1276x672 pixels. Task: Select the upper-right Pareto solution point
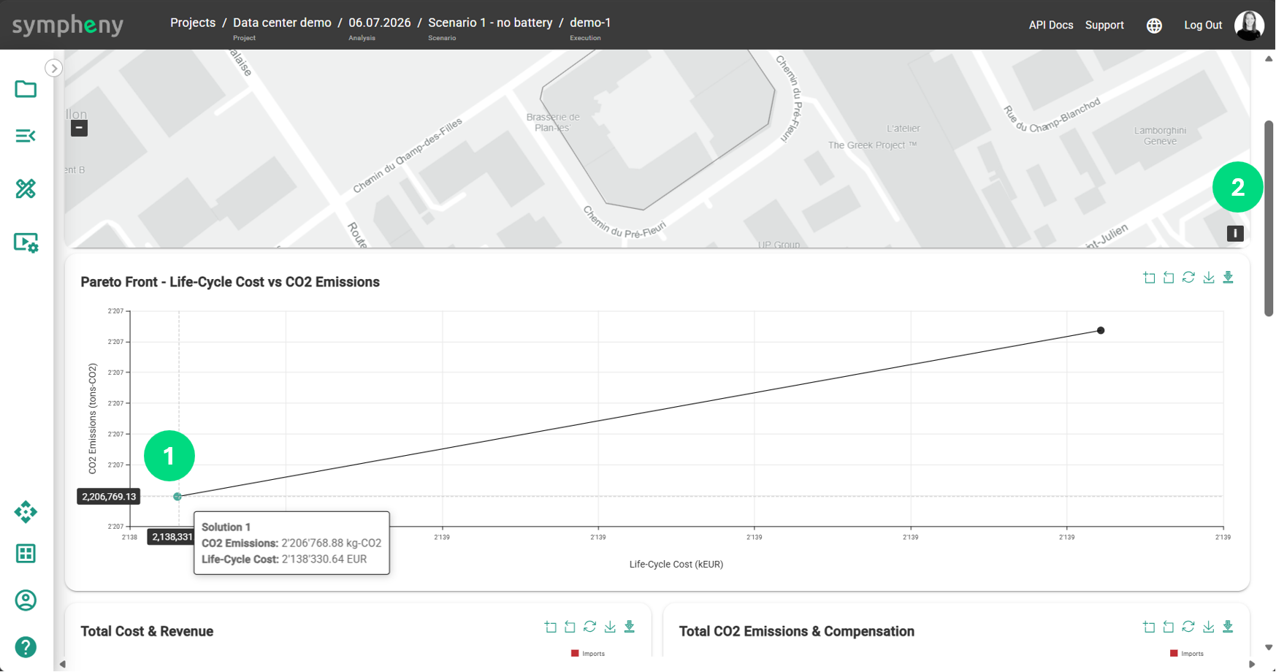1101,331
